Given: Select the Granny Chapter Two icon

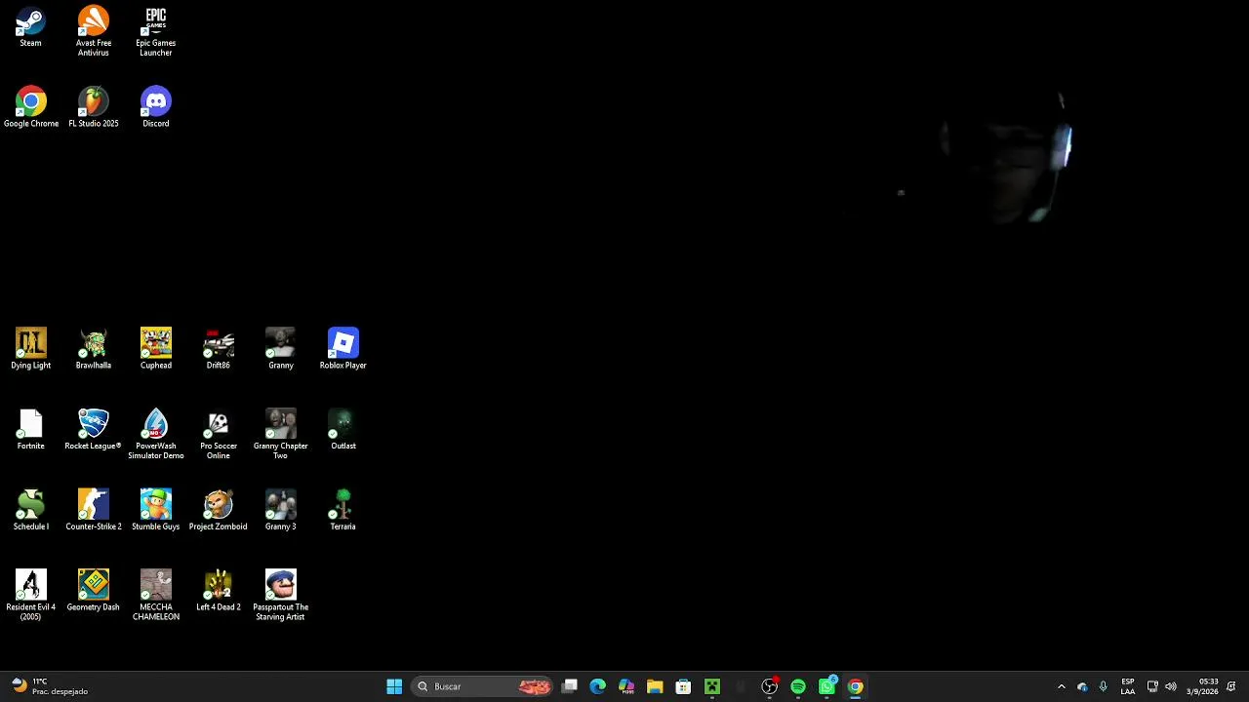Looking at the screenshot, I should (x=281, y=435).
